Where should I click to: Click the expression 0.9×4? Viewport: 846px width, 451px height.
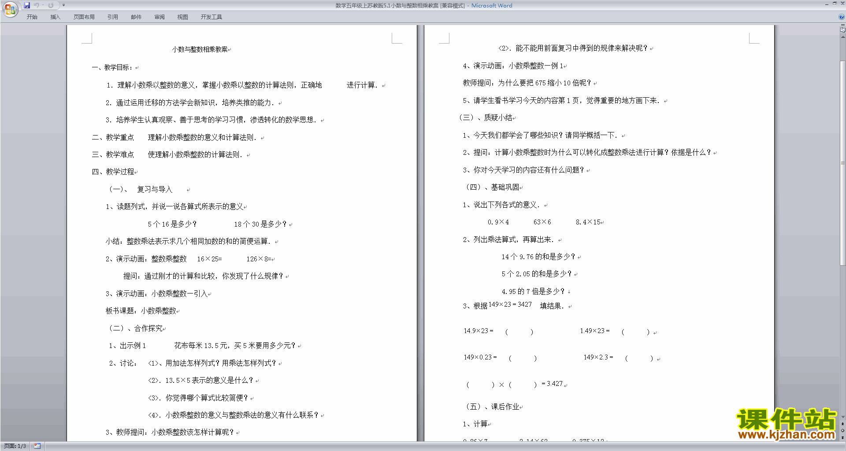pyautogui.click(x=498, y=222)
